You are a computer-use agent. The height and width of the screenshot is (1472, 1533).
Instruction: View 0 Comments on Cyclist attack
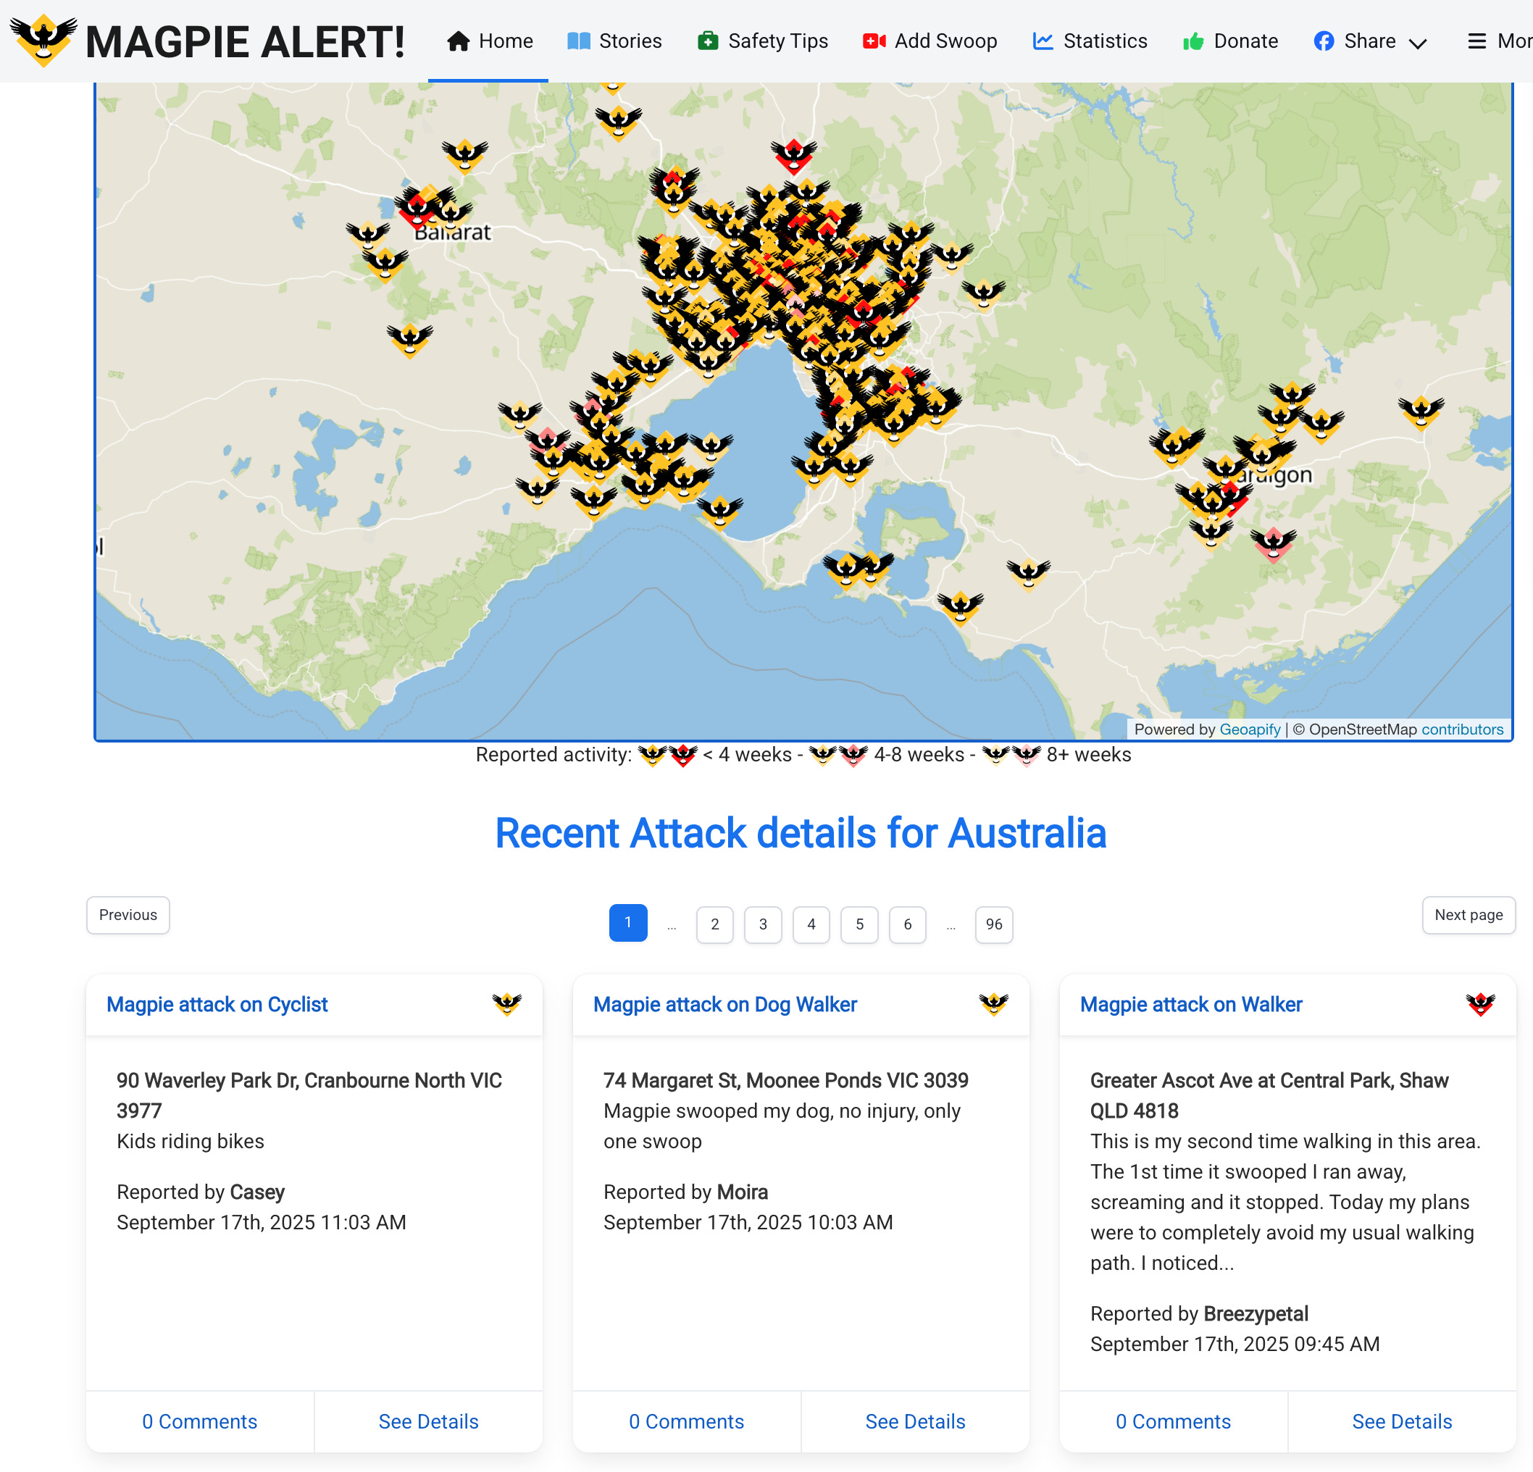(x=199, y=1421)
